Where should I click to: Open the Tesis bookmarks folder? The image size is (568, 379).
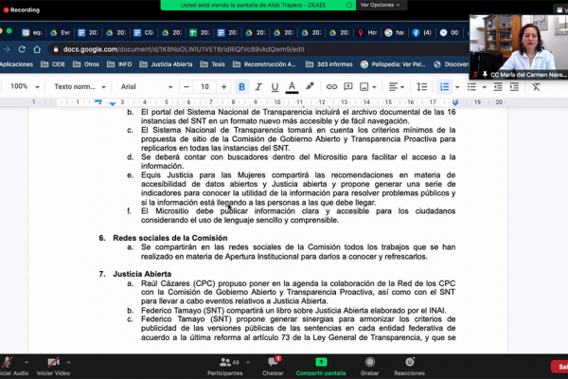tap(213, 64)
